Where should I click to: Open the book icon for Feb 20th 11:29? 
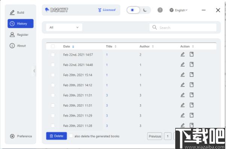pyautogui.click(x=191, y=115)
